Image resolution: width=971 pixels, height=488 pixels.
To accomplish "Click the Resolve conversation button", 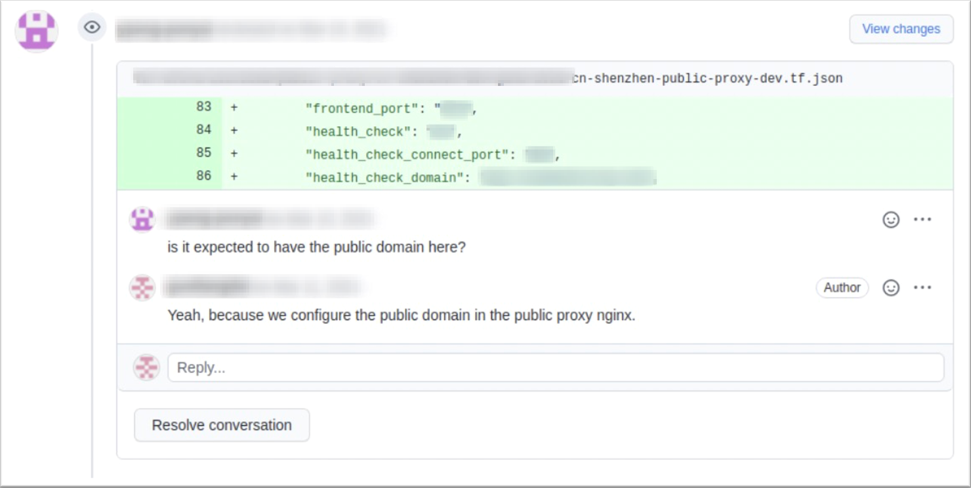I will point(222,425).
